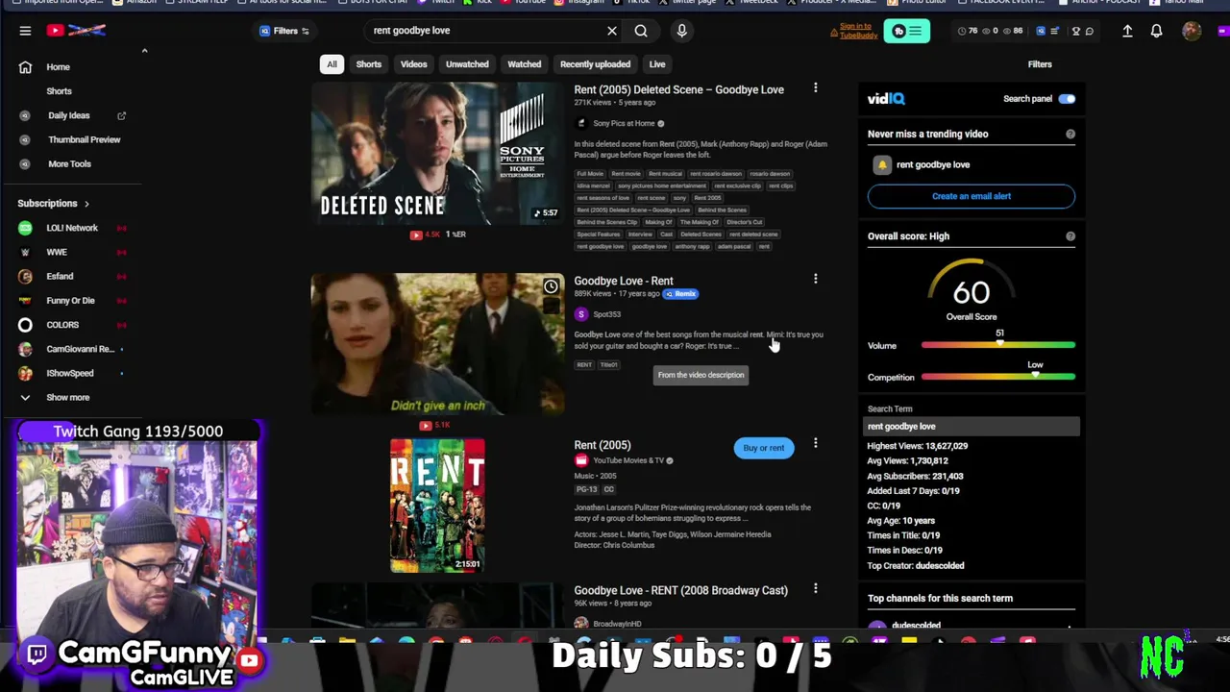Open the Sony Pics at Home channel
This screenshot has height=692, width=1230.
pos(624,123)
